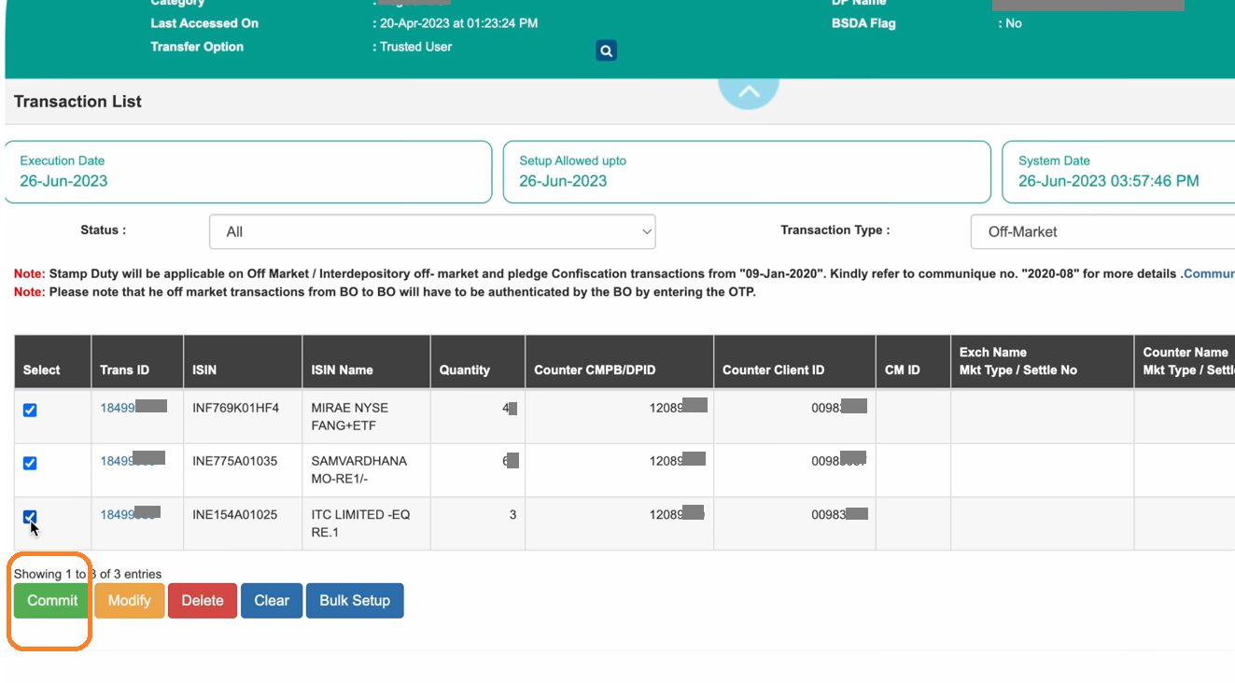Sort by the ISIN Name column header
This screenshot has height=683, width=1235.
(342, 370)
